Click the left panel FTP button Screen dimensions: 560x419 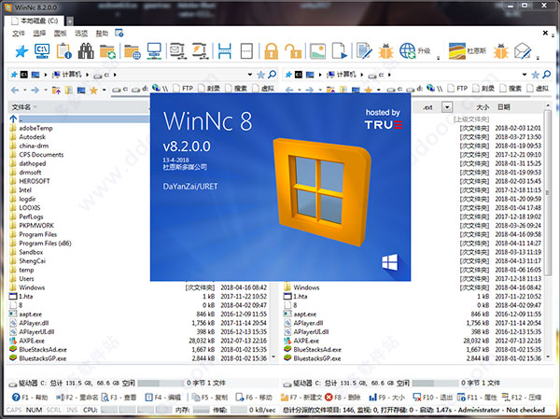[x=183, y=89]
